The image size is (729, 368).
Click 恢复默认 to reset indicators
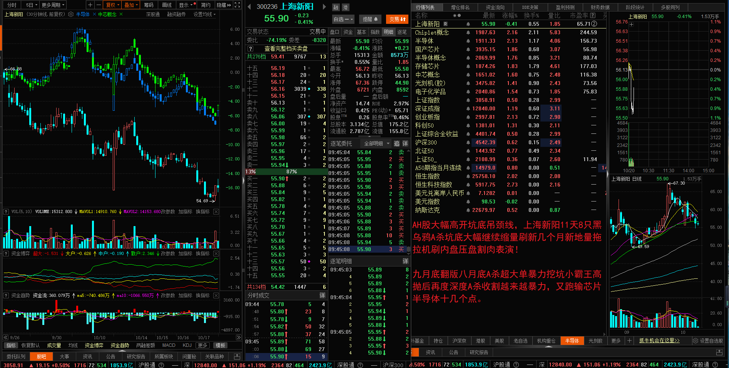click(x=30, y=345)
